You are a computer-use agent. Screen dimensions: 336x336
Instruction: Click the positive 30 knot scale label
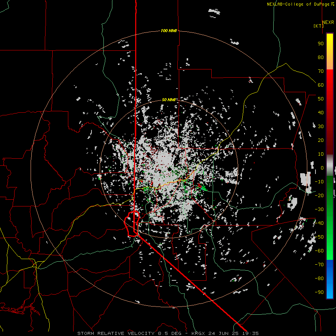[321, 127]
